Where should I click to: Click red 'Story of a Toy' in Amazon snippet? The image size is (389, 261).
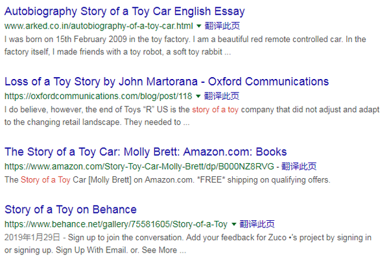(x=45, y=179)
